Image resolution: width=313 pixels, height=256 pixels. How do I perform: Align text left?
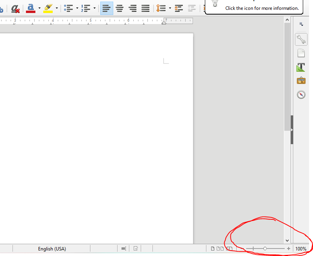[107, 8]
